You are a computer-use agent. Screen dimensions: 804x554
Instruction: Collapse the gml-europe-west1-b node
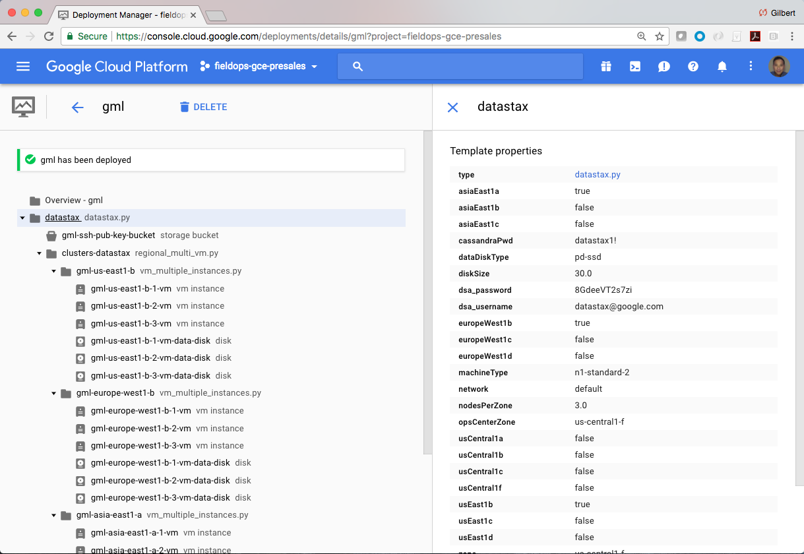(x=54, y=394)
